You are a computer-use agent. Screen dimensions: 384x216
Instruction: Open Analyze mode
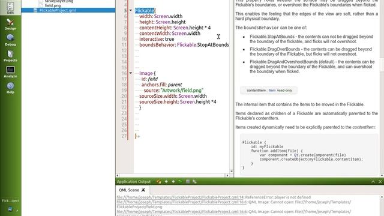click(x=10, y=72)
